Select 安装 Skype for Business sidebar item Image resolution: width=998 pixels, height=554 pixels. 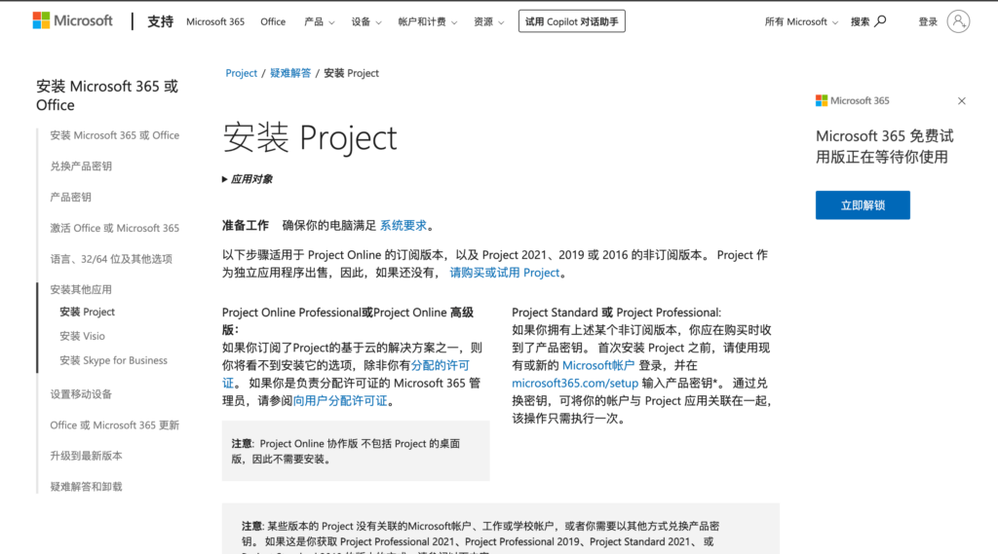(x=113, y=360)
